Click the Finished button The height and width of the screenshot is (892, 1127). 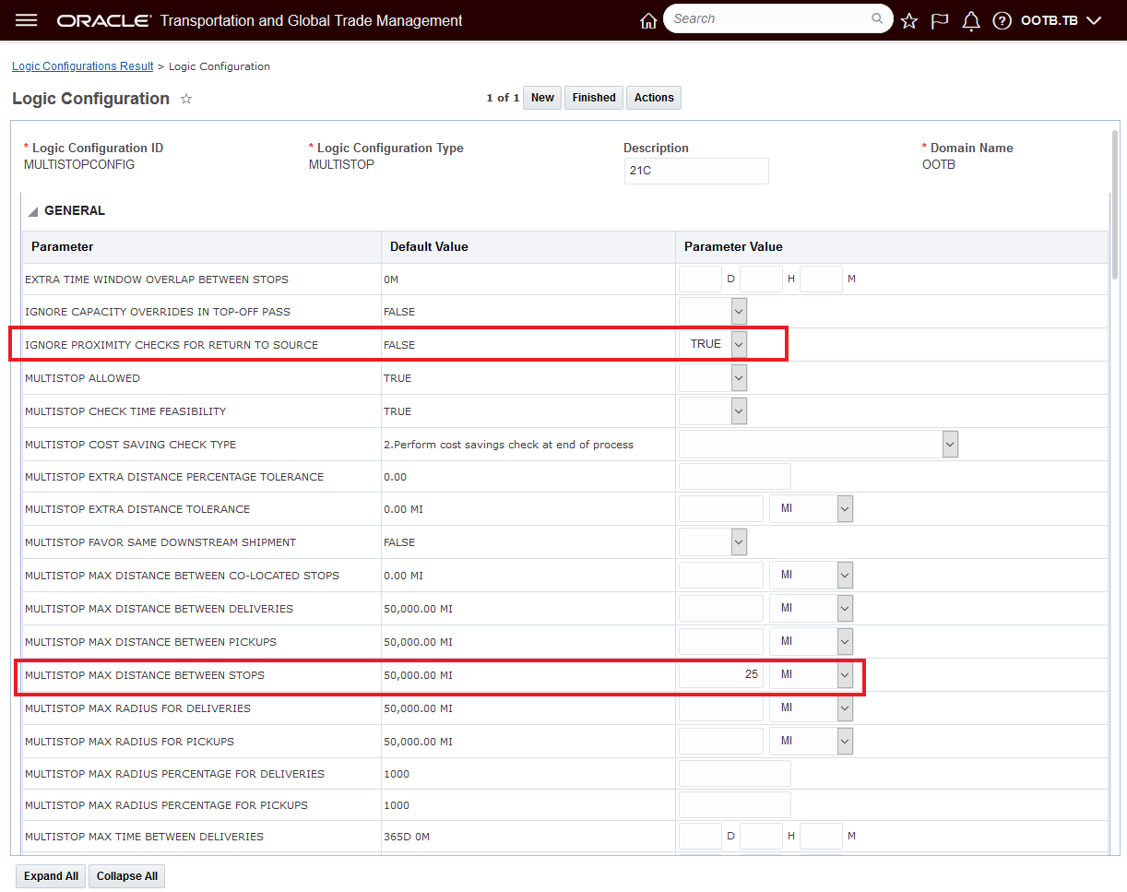594,98
